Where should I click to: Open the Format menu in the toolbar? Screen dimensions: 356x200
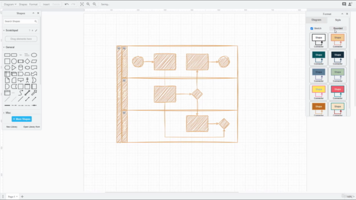click(33, 4)
